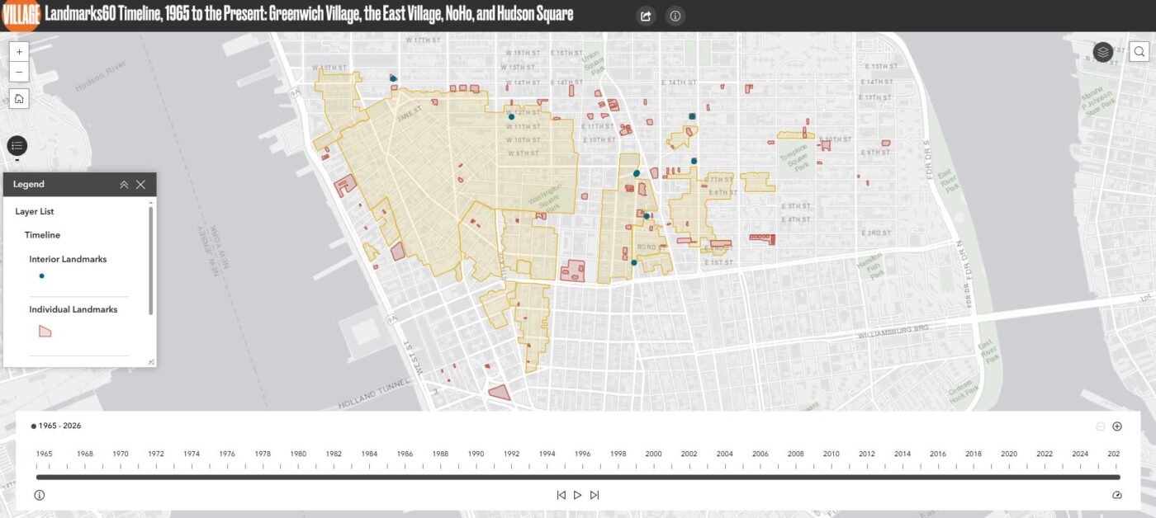Zoom out on the map
This screenshot has width=1156, height=518.
19,72
